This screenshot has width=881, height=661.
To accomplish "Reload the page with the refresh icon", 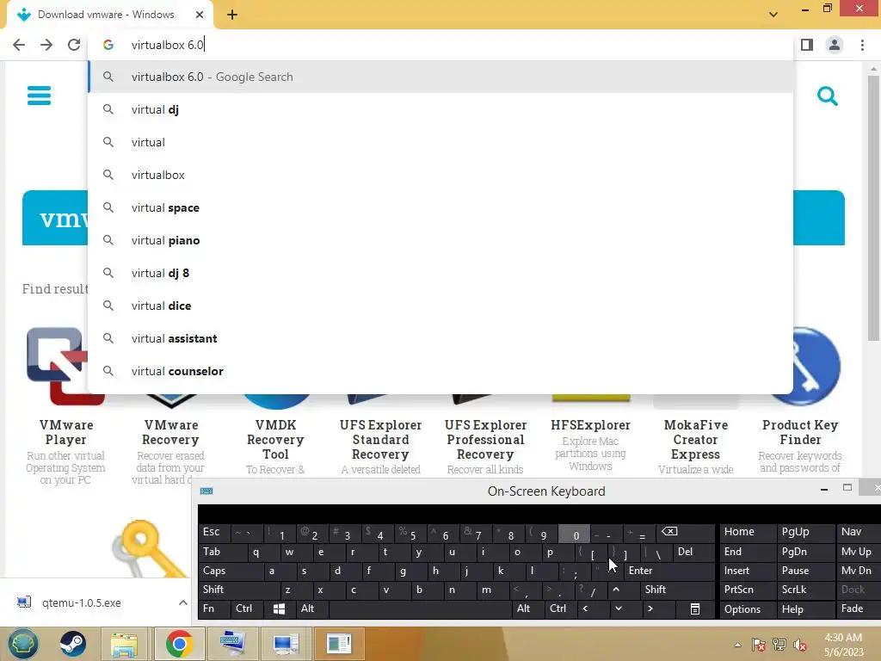I will (74, 45).
